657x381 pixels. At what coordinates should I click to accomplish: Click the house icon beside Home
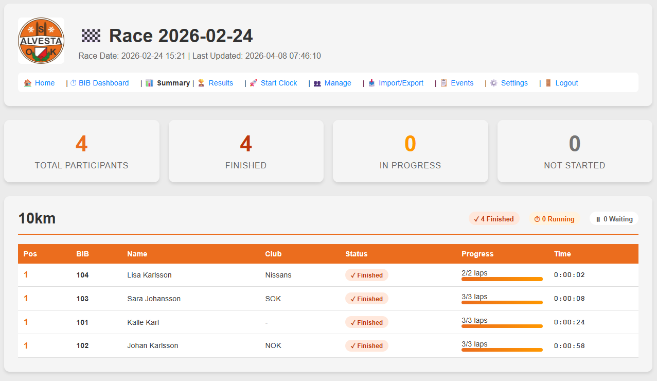click(28, 83)
